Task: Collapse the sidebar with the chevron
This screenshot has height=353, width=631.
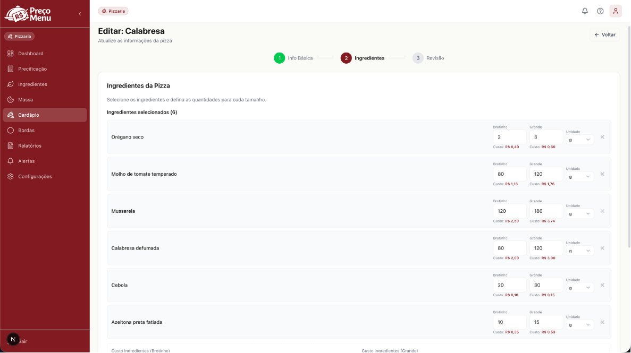Action: [80, 14]
